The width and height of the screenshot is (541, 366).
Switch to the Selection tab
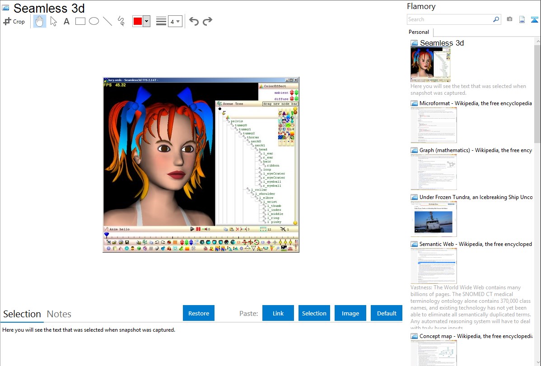pos(22,314)
